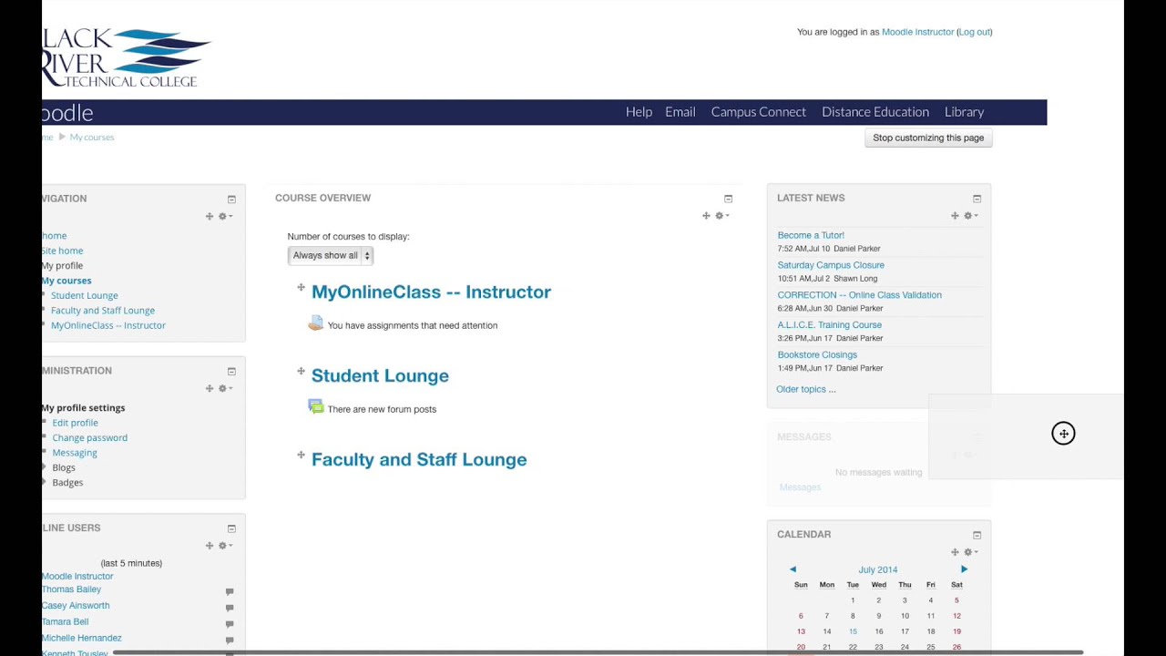Click the move handle beside Student Lounge
Image resolution: width=1166 pixels, height=656 pixels.
(301, 371)
